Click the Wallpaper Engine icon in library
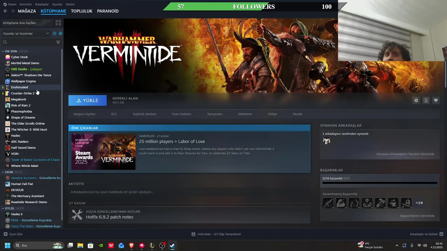 (x=8, y=81)
